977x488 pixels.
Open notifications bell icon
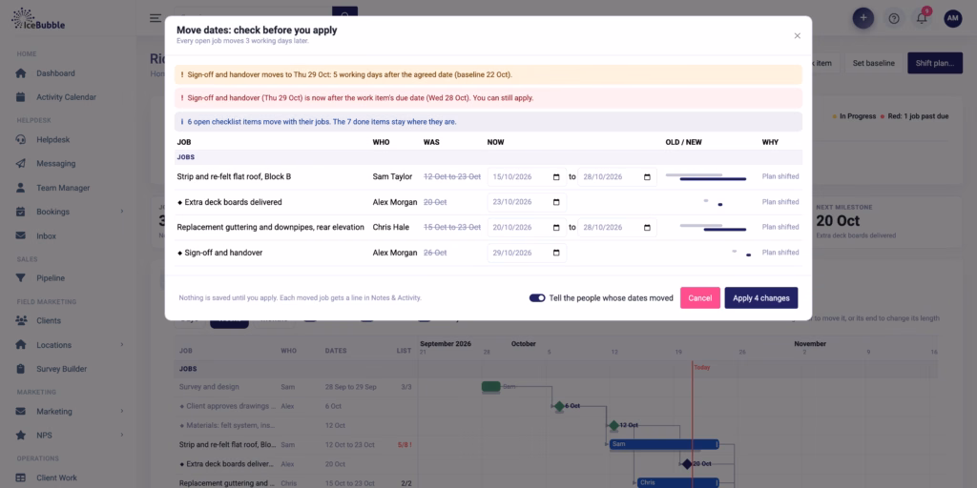click(x=922, y=18)
